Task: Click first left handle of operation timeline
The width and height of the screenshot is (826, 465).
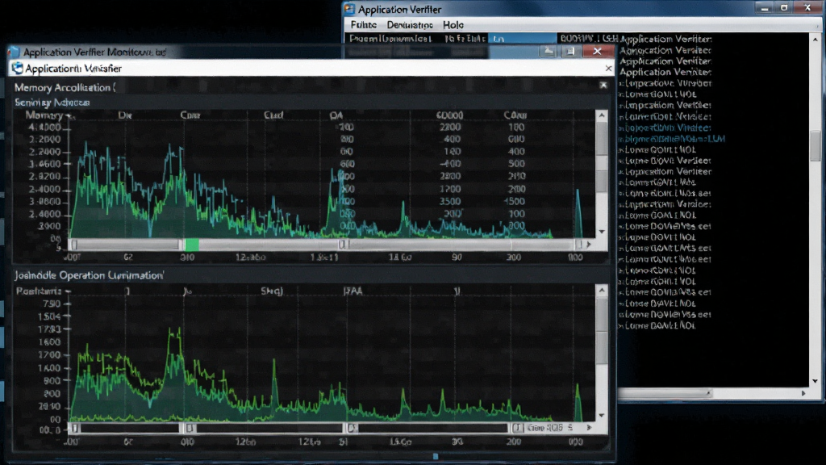Action: 74,428
